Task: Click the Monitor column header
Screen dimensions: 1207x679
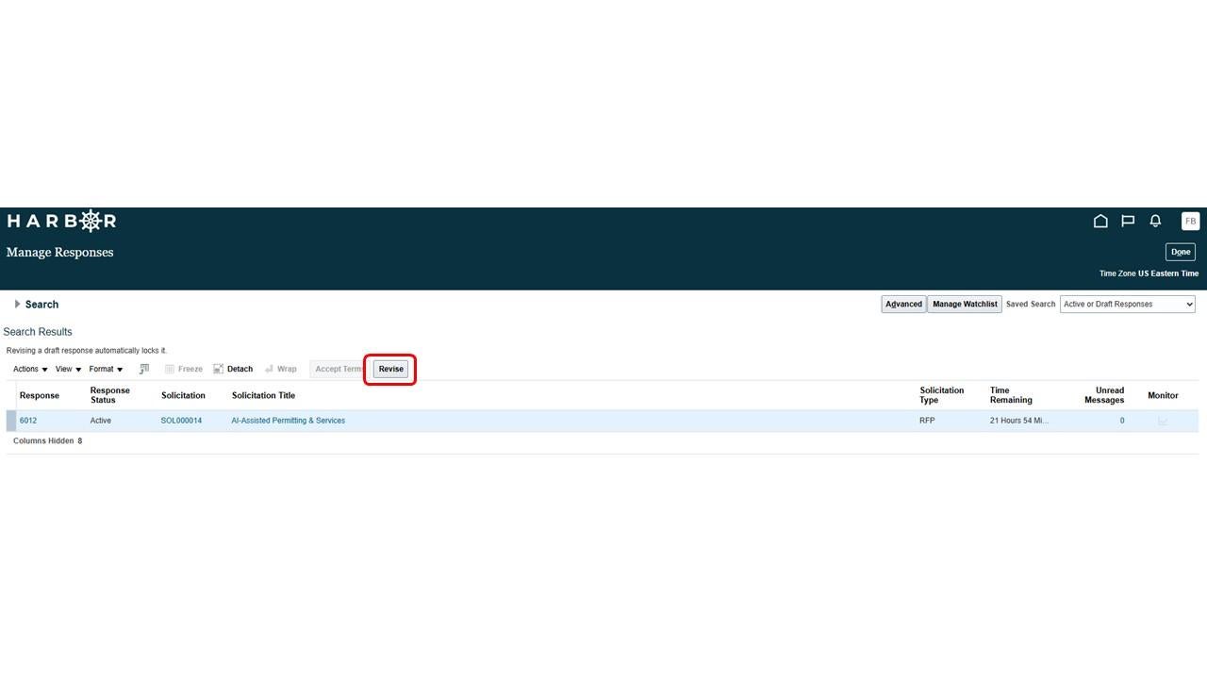Action: [1163, 395]
